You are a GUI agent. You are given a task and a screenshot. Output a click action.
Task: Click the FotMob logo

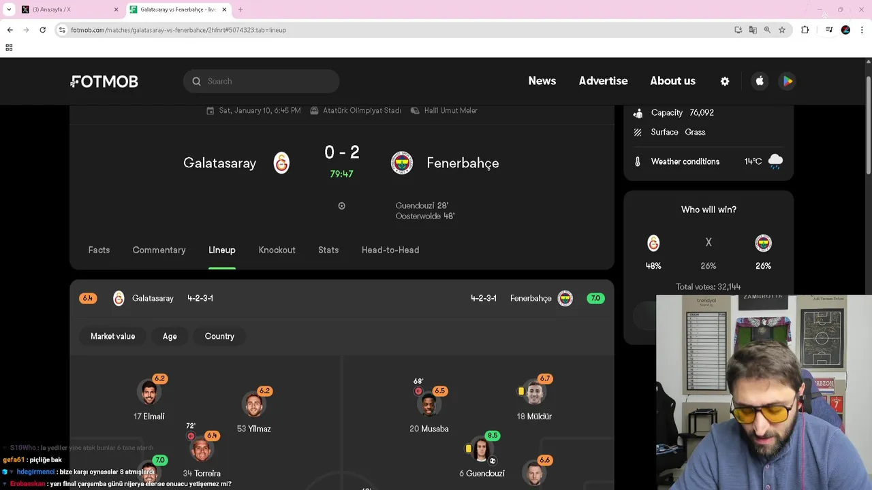coord(104,82)
